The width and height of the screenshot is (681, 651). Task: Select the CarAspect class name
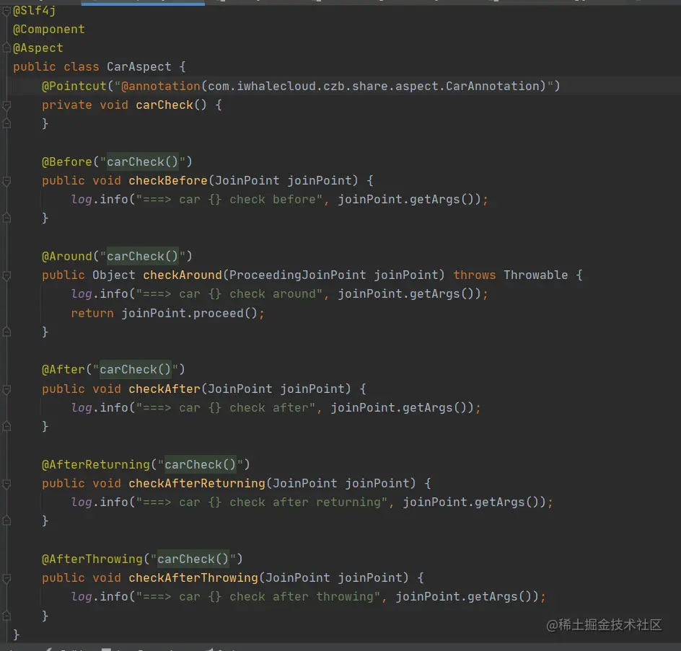tap(139, 67)
